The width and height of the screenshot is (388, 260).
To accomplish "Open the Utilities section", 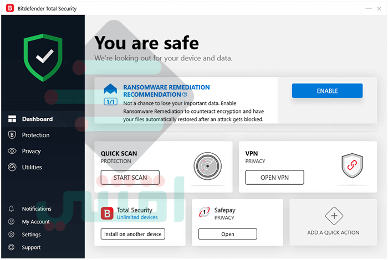I will (x=43, y=167).
